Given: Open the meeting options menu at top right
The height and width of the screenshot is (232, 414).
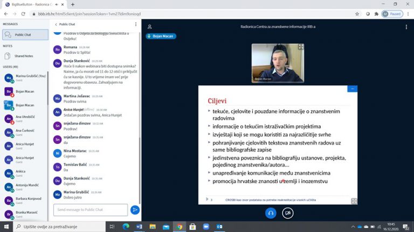Looking at the screenshot, I should click(x=406, y=26).
